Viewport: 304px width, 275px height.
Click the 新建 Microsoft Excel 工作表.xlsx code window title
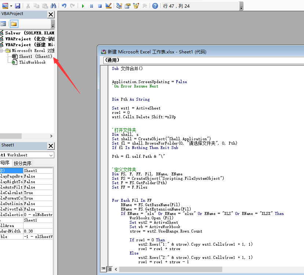tap(157, 52)
